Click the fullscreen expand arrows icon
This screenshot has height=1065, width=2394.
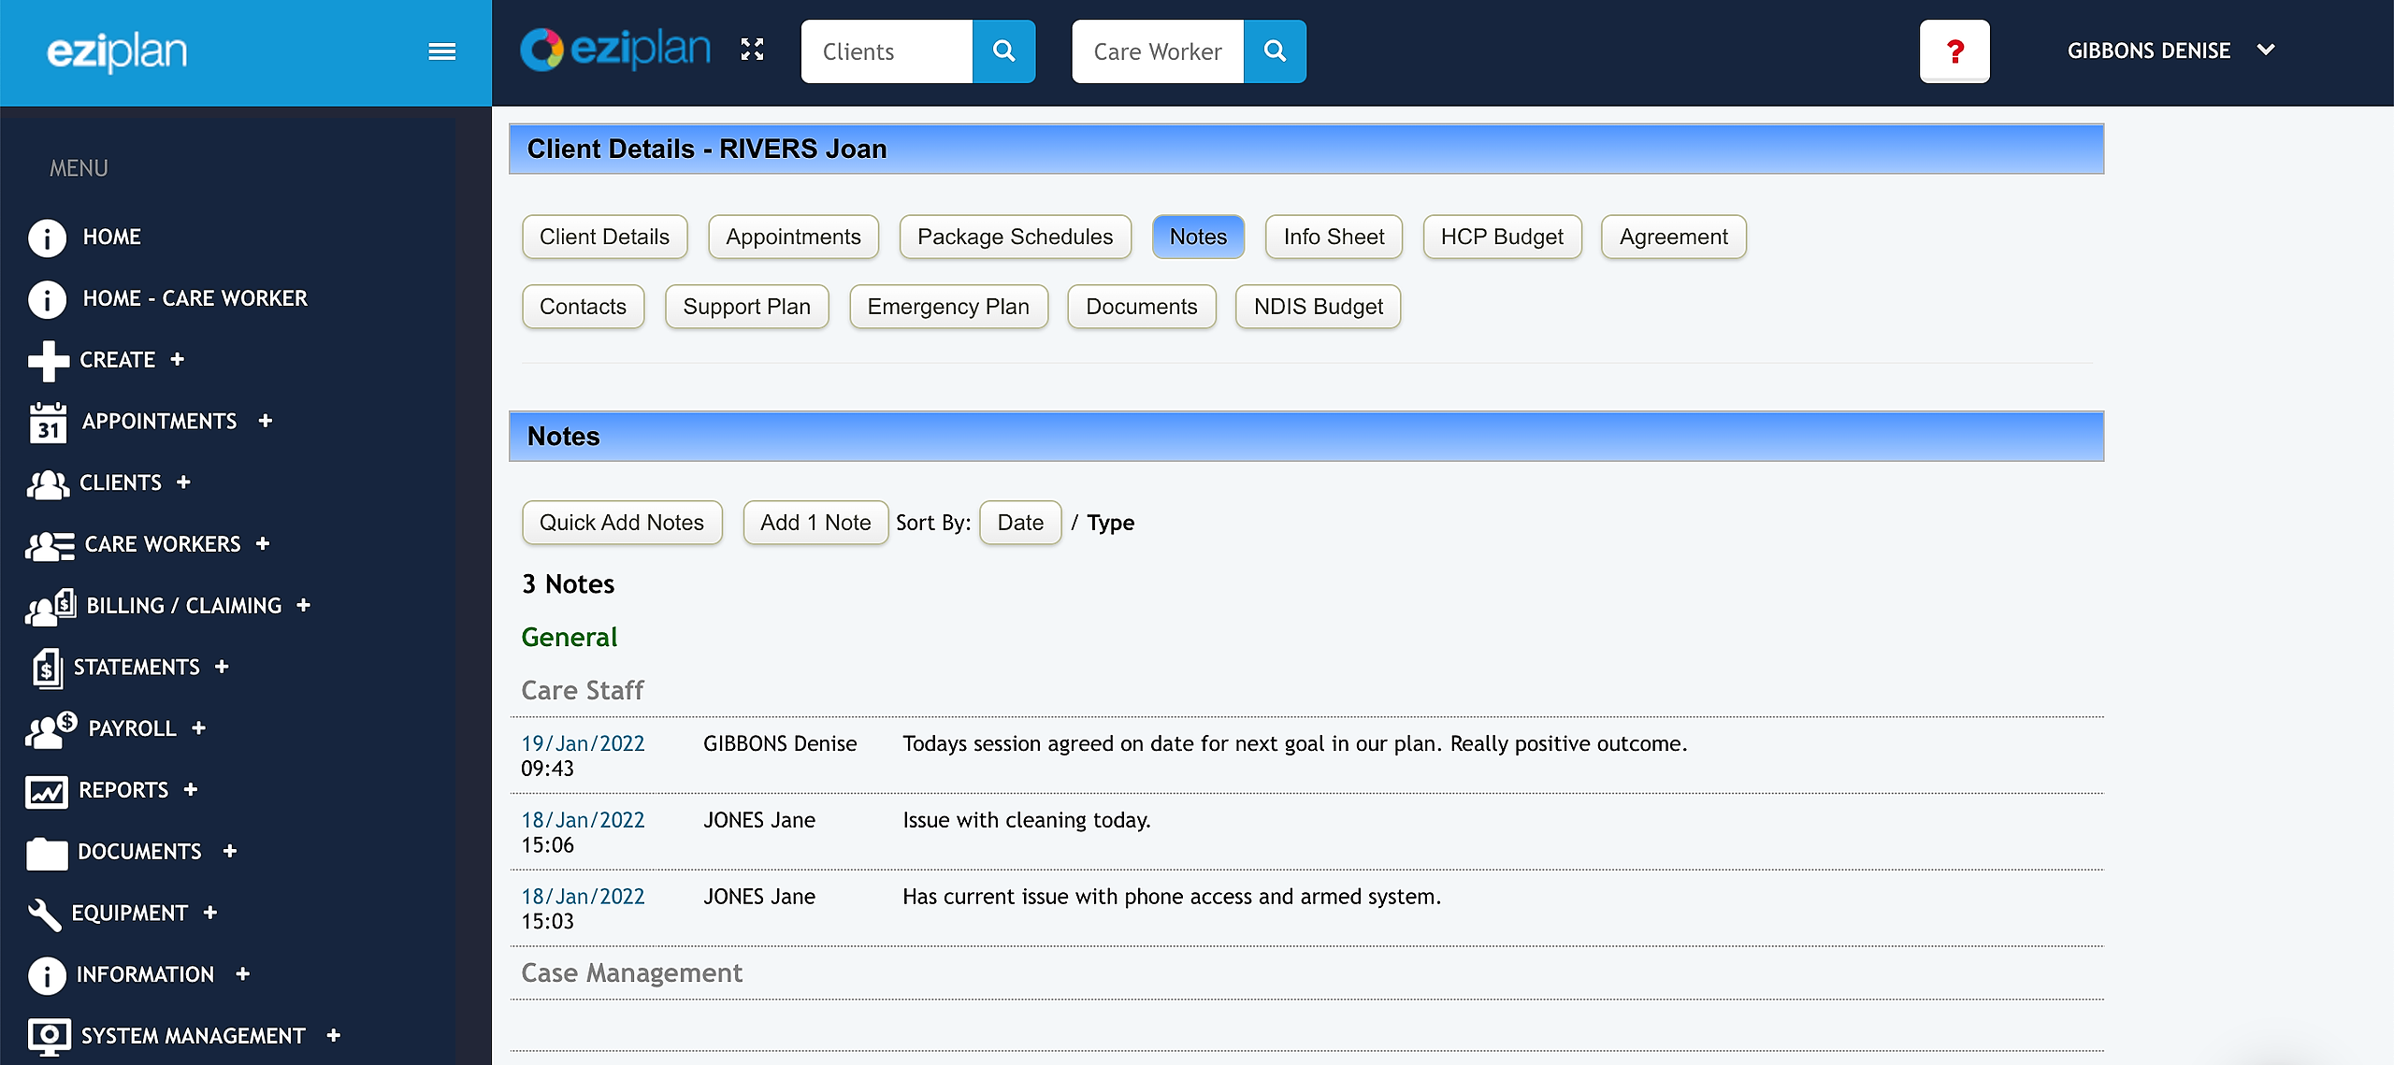point(752,50)
